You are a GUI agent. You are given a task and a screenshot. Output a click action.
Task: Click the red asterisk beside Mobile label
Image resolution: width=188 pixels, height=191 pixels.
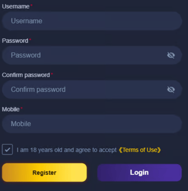(x=22, y=108)
